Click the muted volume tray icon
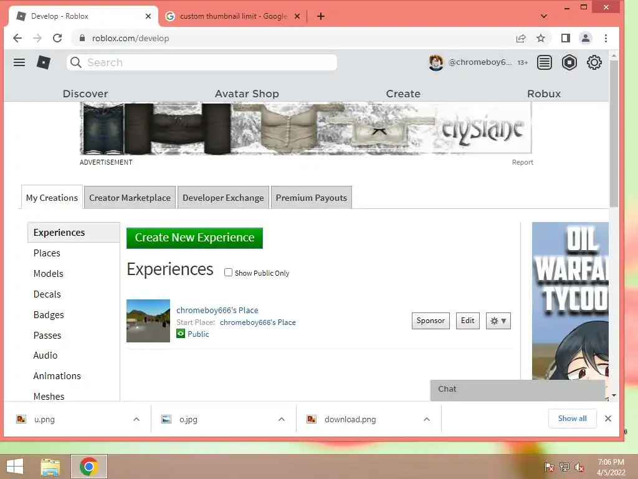Screen dimensions: 638x479 [x=579, y=467]
